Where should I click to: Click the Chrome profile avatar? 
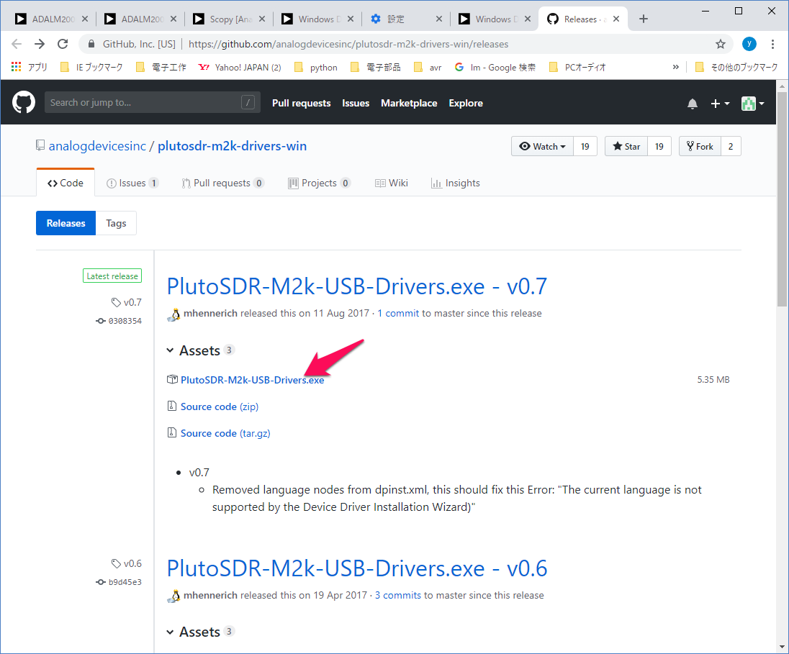click(749, 44)
